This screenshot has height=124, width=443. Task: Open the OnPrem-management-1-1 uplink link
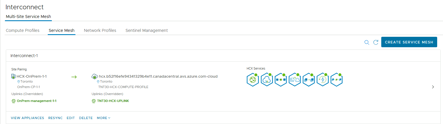(x=36, y=101)
